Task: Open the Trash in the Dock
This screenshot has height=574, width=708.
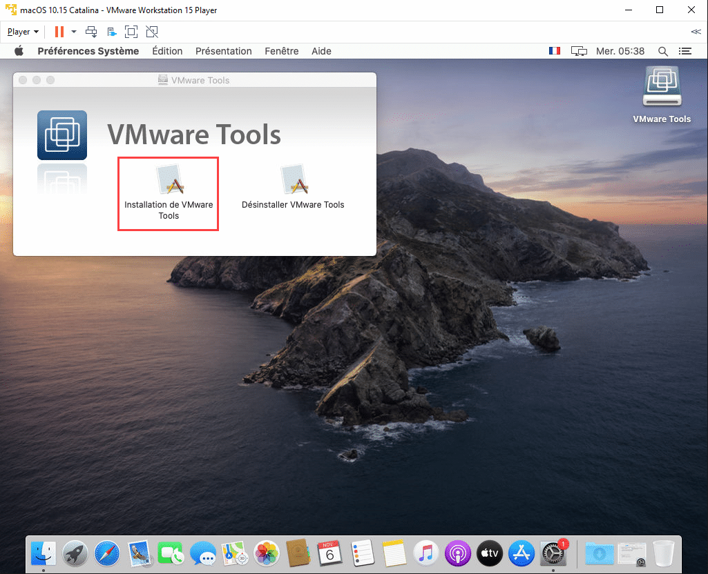Action: click(x=664, y=553)
